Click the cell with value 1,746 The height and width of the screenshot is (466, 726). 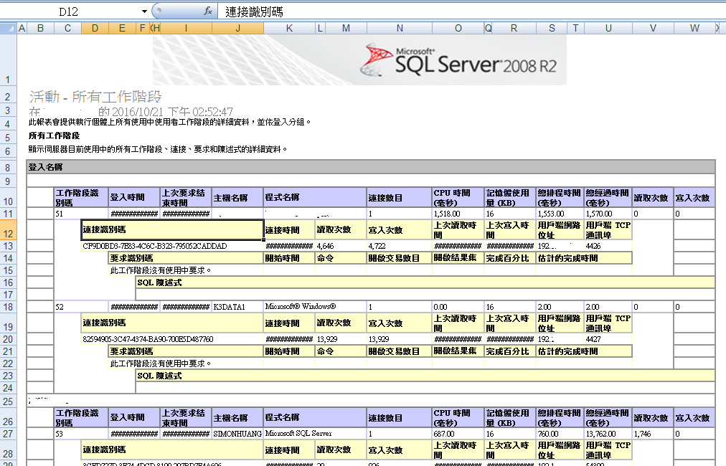653,434
